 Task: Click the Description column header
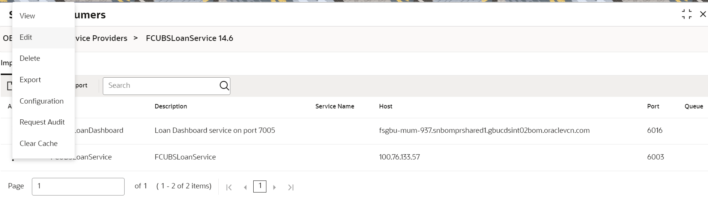click(171, 107)
